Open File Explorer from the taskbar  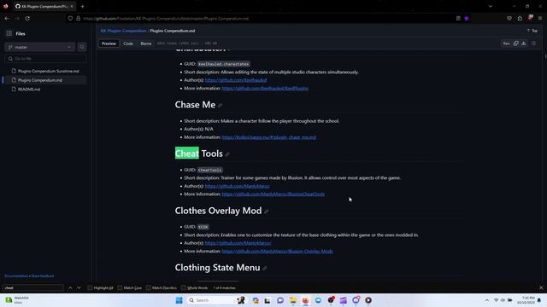pos(292,300)
